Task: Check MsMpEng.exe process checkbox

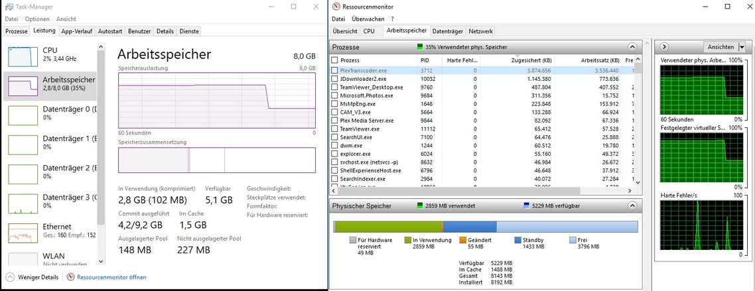Action: (x=334, y=104)
